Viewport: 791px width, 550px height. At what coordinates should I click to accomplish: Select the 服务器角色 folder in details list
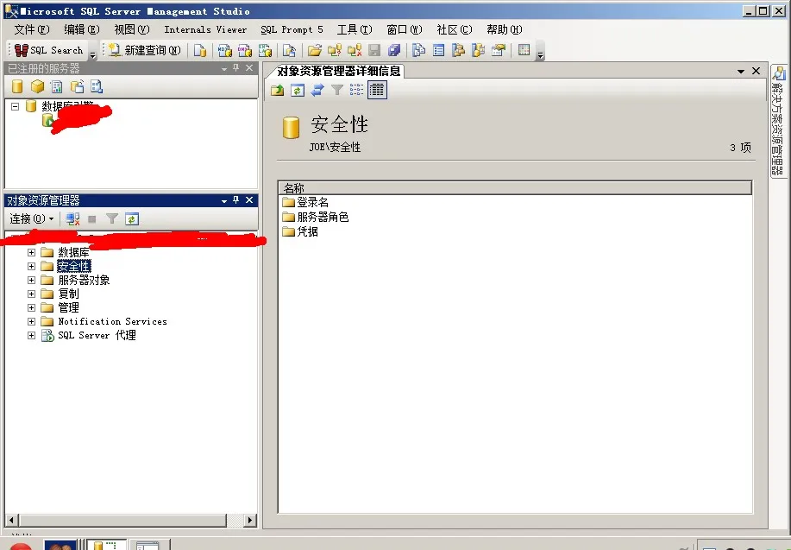pyautogui.click(x=316, y=218)
